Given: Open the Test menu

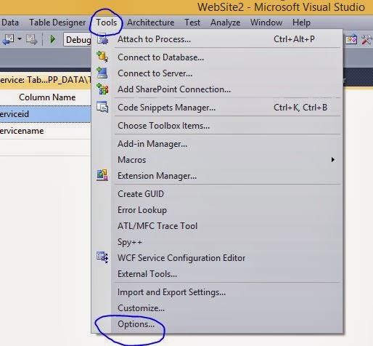Looking at the screenshot, I should 192,23.
